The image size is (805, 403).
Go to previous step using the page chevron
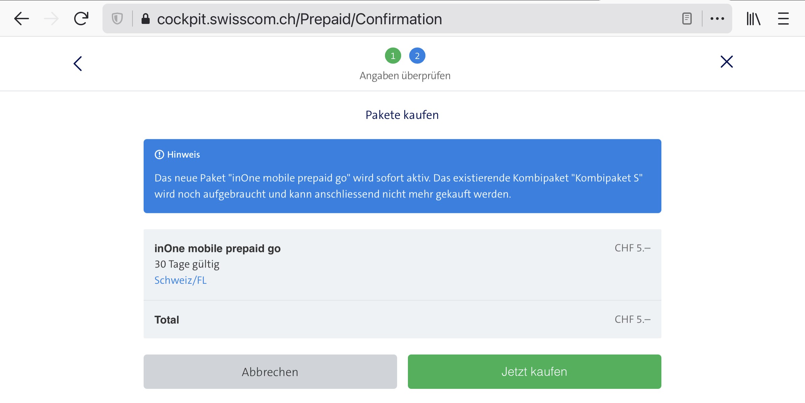tap(78, 63)
